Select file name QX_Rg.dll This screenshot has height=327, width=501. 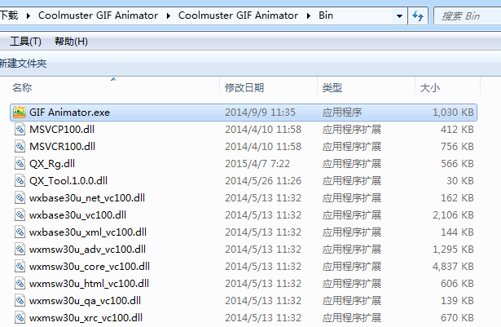[52, 164]
